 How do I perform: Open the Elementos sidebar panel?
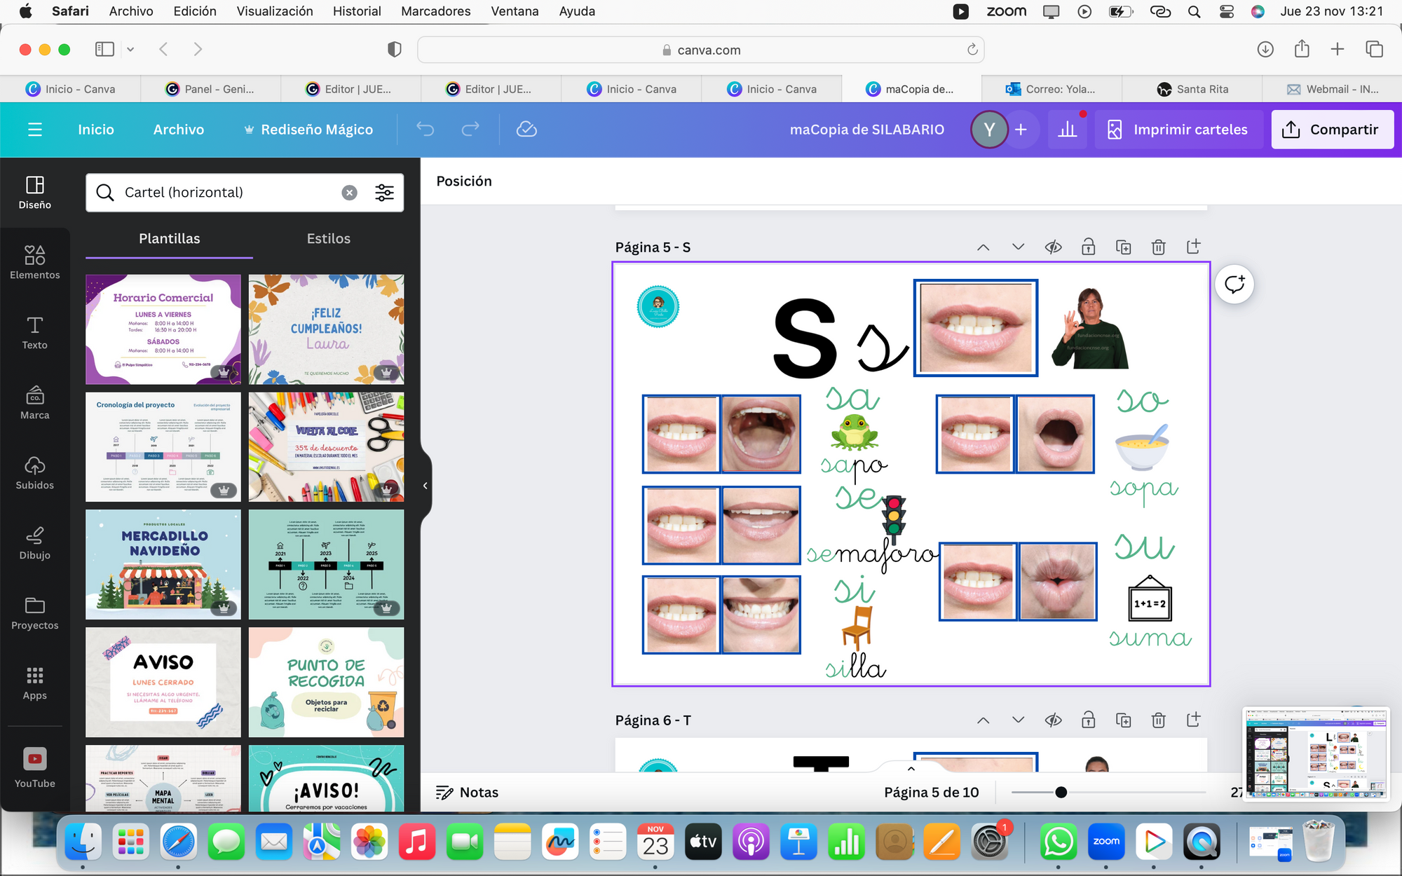click(34, 262)
